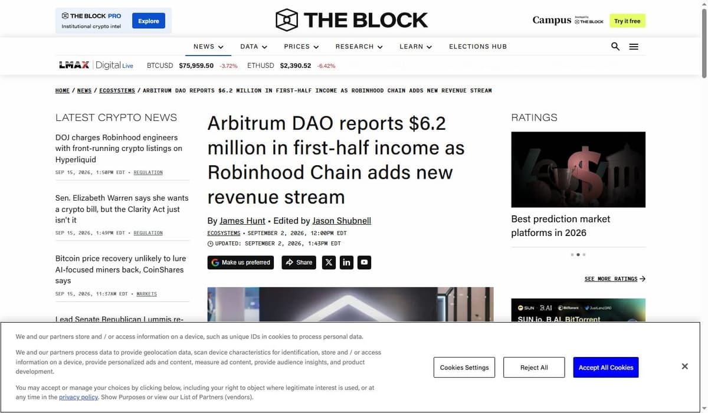Click Accept All Cookies
The height and width of the screenshot is (413, 708).
click(606, 368)
